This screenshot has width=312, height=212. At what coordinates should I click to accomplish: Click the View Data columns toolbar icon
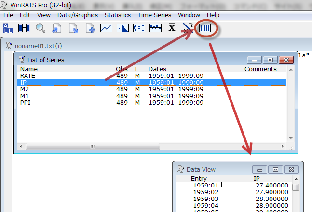point(205,28)
